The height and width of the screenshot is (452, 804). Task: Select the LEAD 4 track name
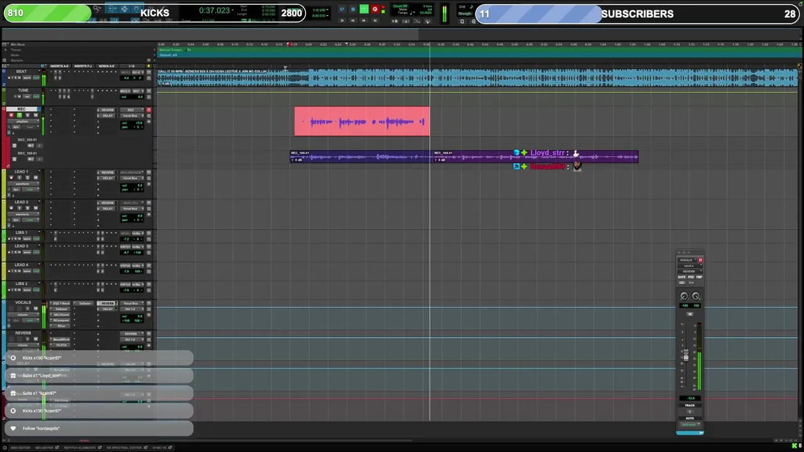coord(22,265)
